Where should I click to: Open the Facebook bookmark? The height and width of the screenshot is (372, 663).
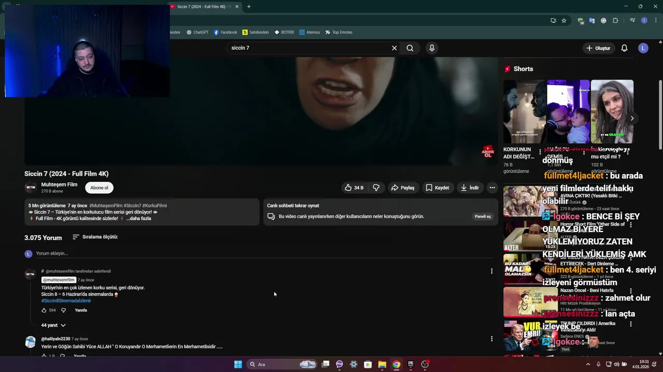pyautogui.click(x=225, y=32)
